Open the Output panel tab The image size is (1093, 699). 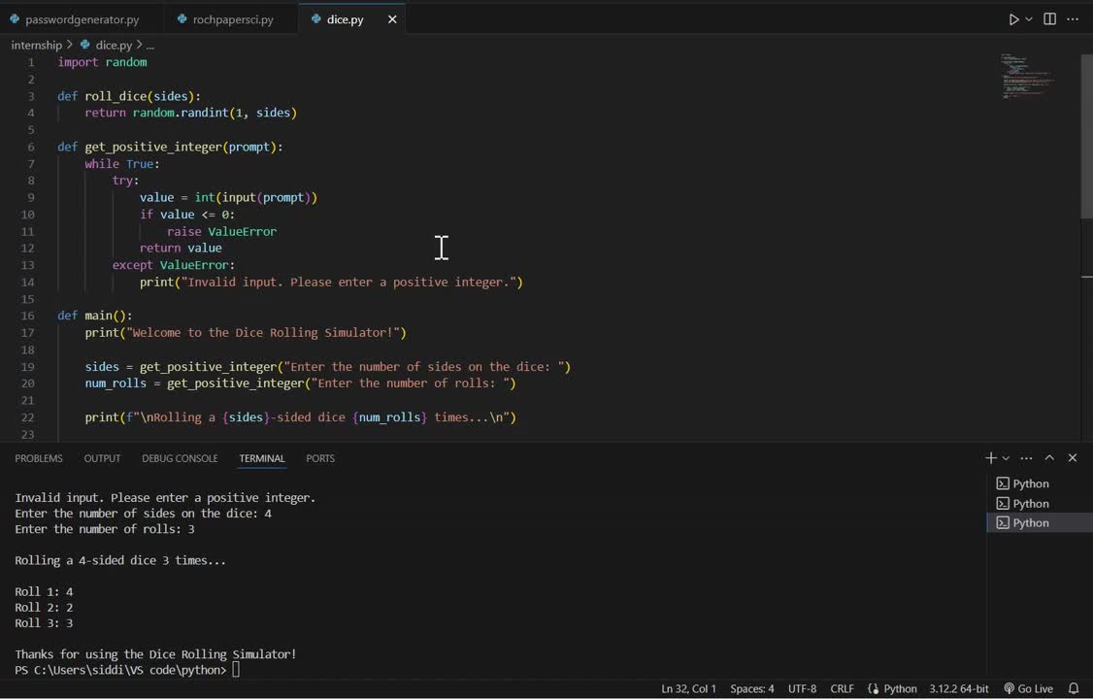point(103,458)
